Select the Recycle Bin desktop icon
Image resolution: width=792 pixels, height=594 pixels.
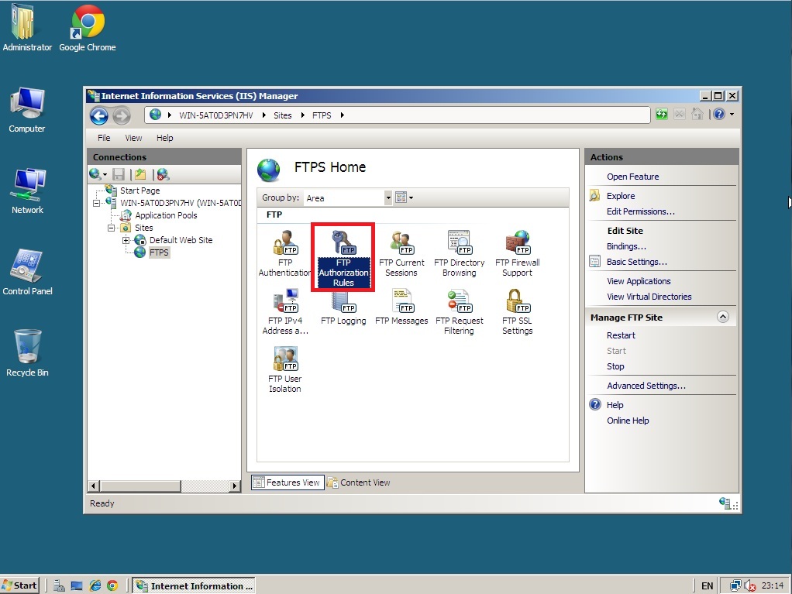point(27,353)
